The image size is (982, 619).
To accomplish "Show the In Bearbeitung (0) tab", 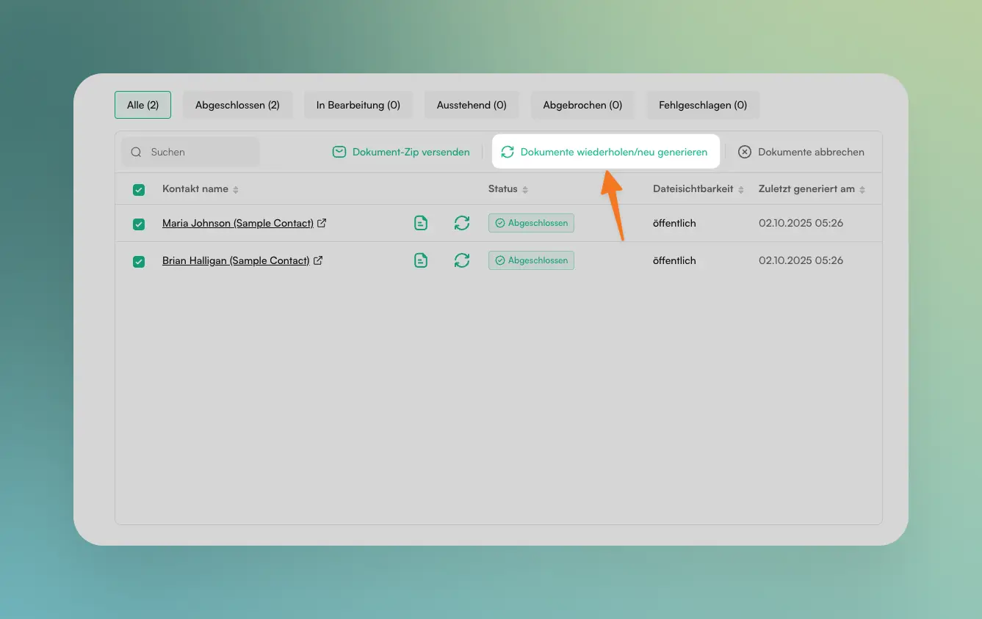I will (x=358, y=105).
